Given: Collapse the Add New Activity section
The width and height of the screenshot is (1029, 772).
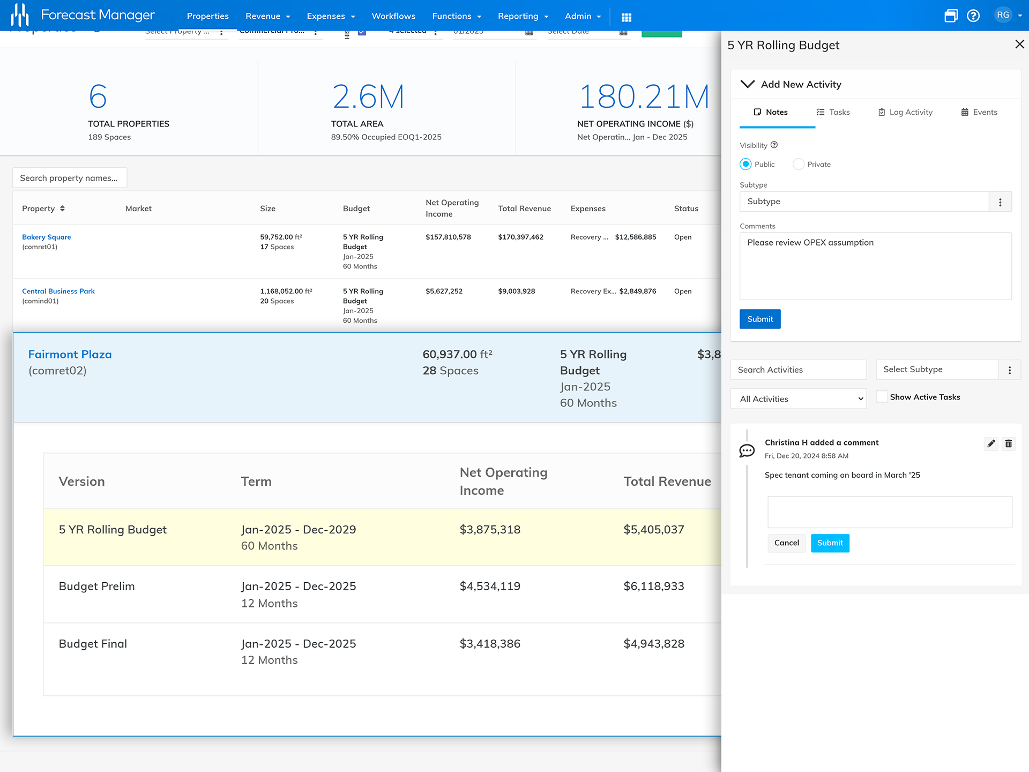Looking at the screenshot, I should click(747, 84).
